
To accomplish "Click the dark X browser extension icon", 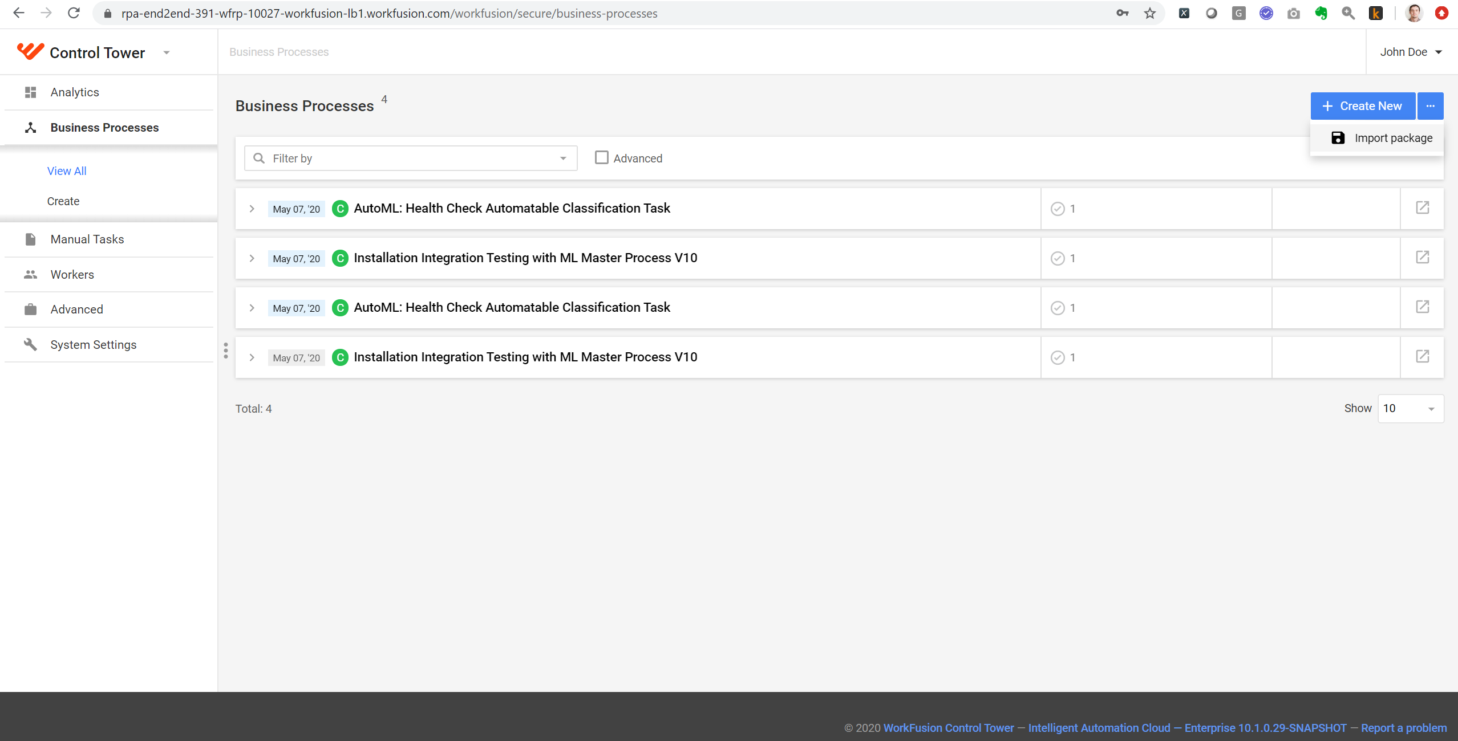I will (1184, 13).
